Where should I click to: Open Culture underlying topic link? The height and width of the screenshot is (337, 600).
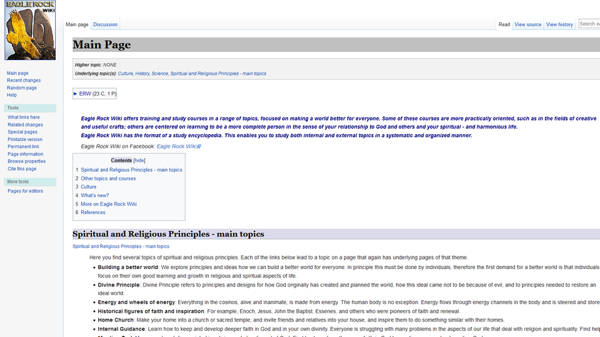click(125, 74)
